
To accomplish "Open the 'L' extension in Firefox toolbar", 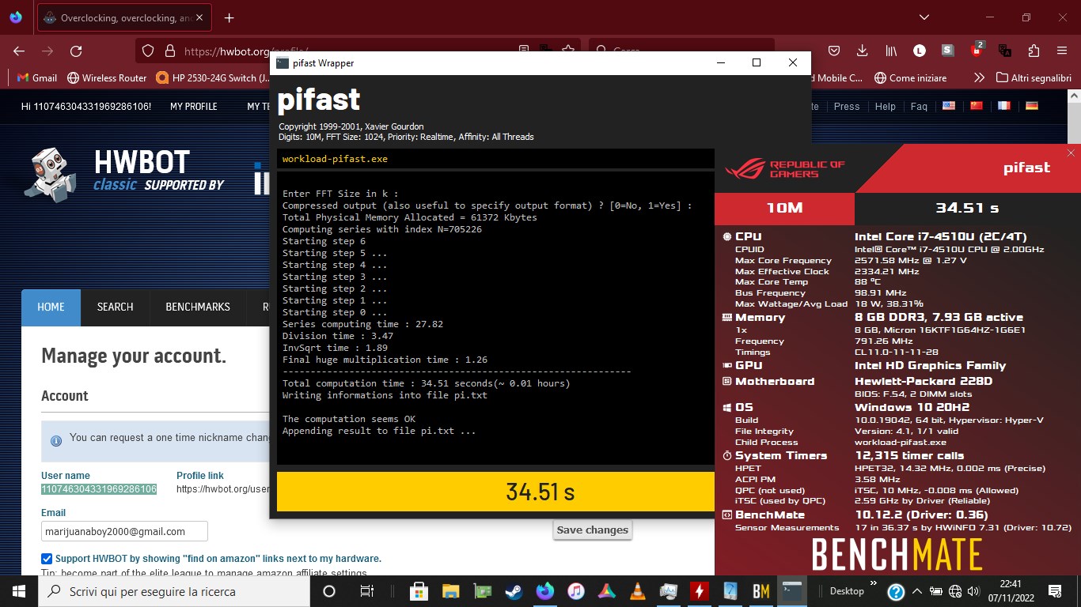I will (919, 51).
